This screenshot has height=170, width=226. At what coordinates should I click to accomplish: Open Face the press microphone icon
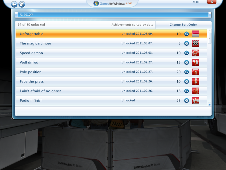(x=196, y=82)
